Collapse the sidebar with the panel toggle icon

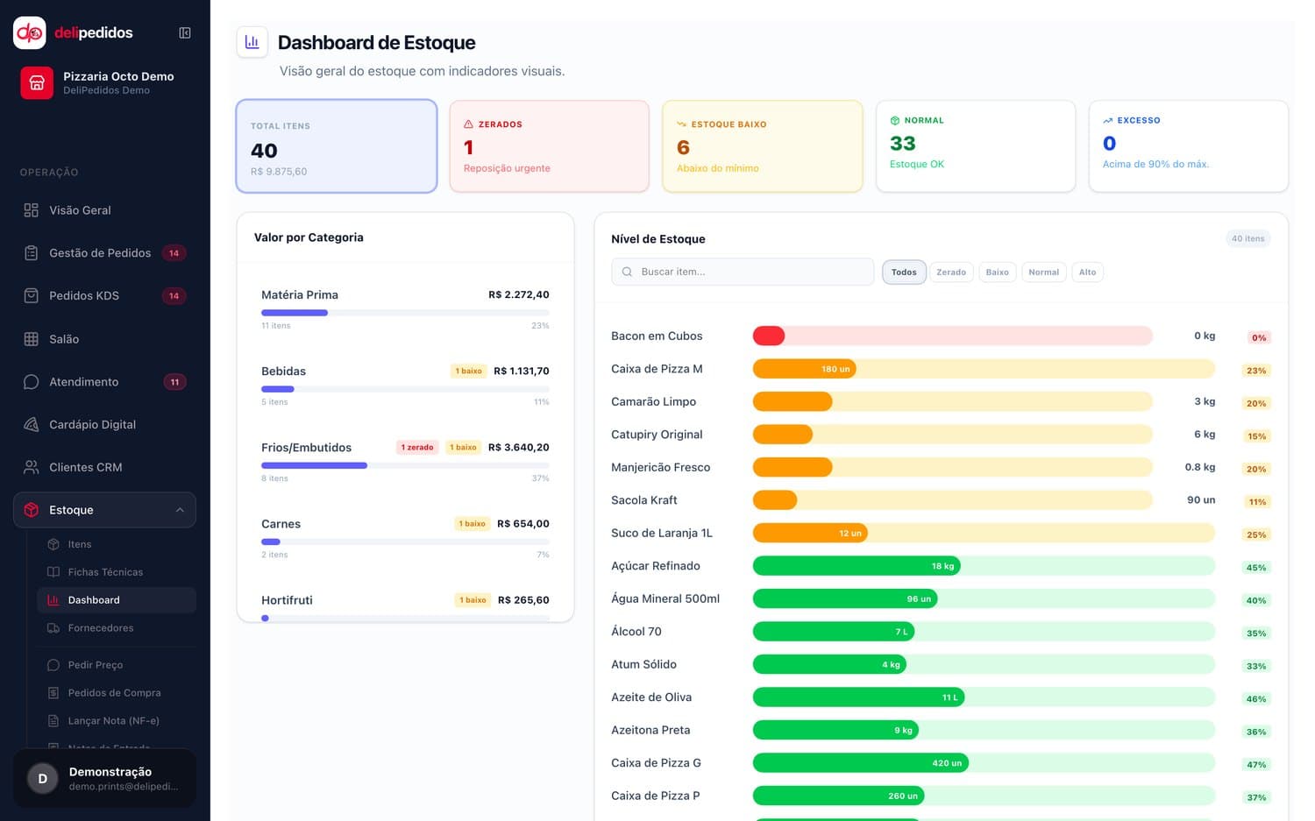[x=185, y=32]
